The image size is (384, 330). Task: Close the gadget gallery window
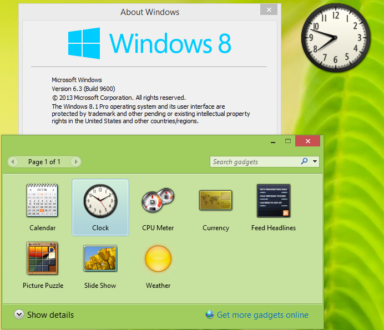[307, 141]
